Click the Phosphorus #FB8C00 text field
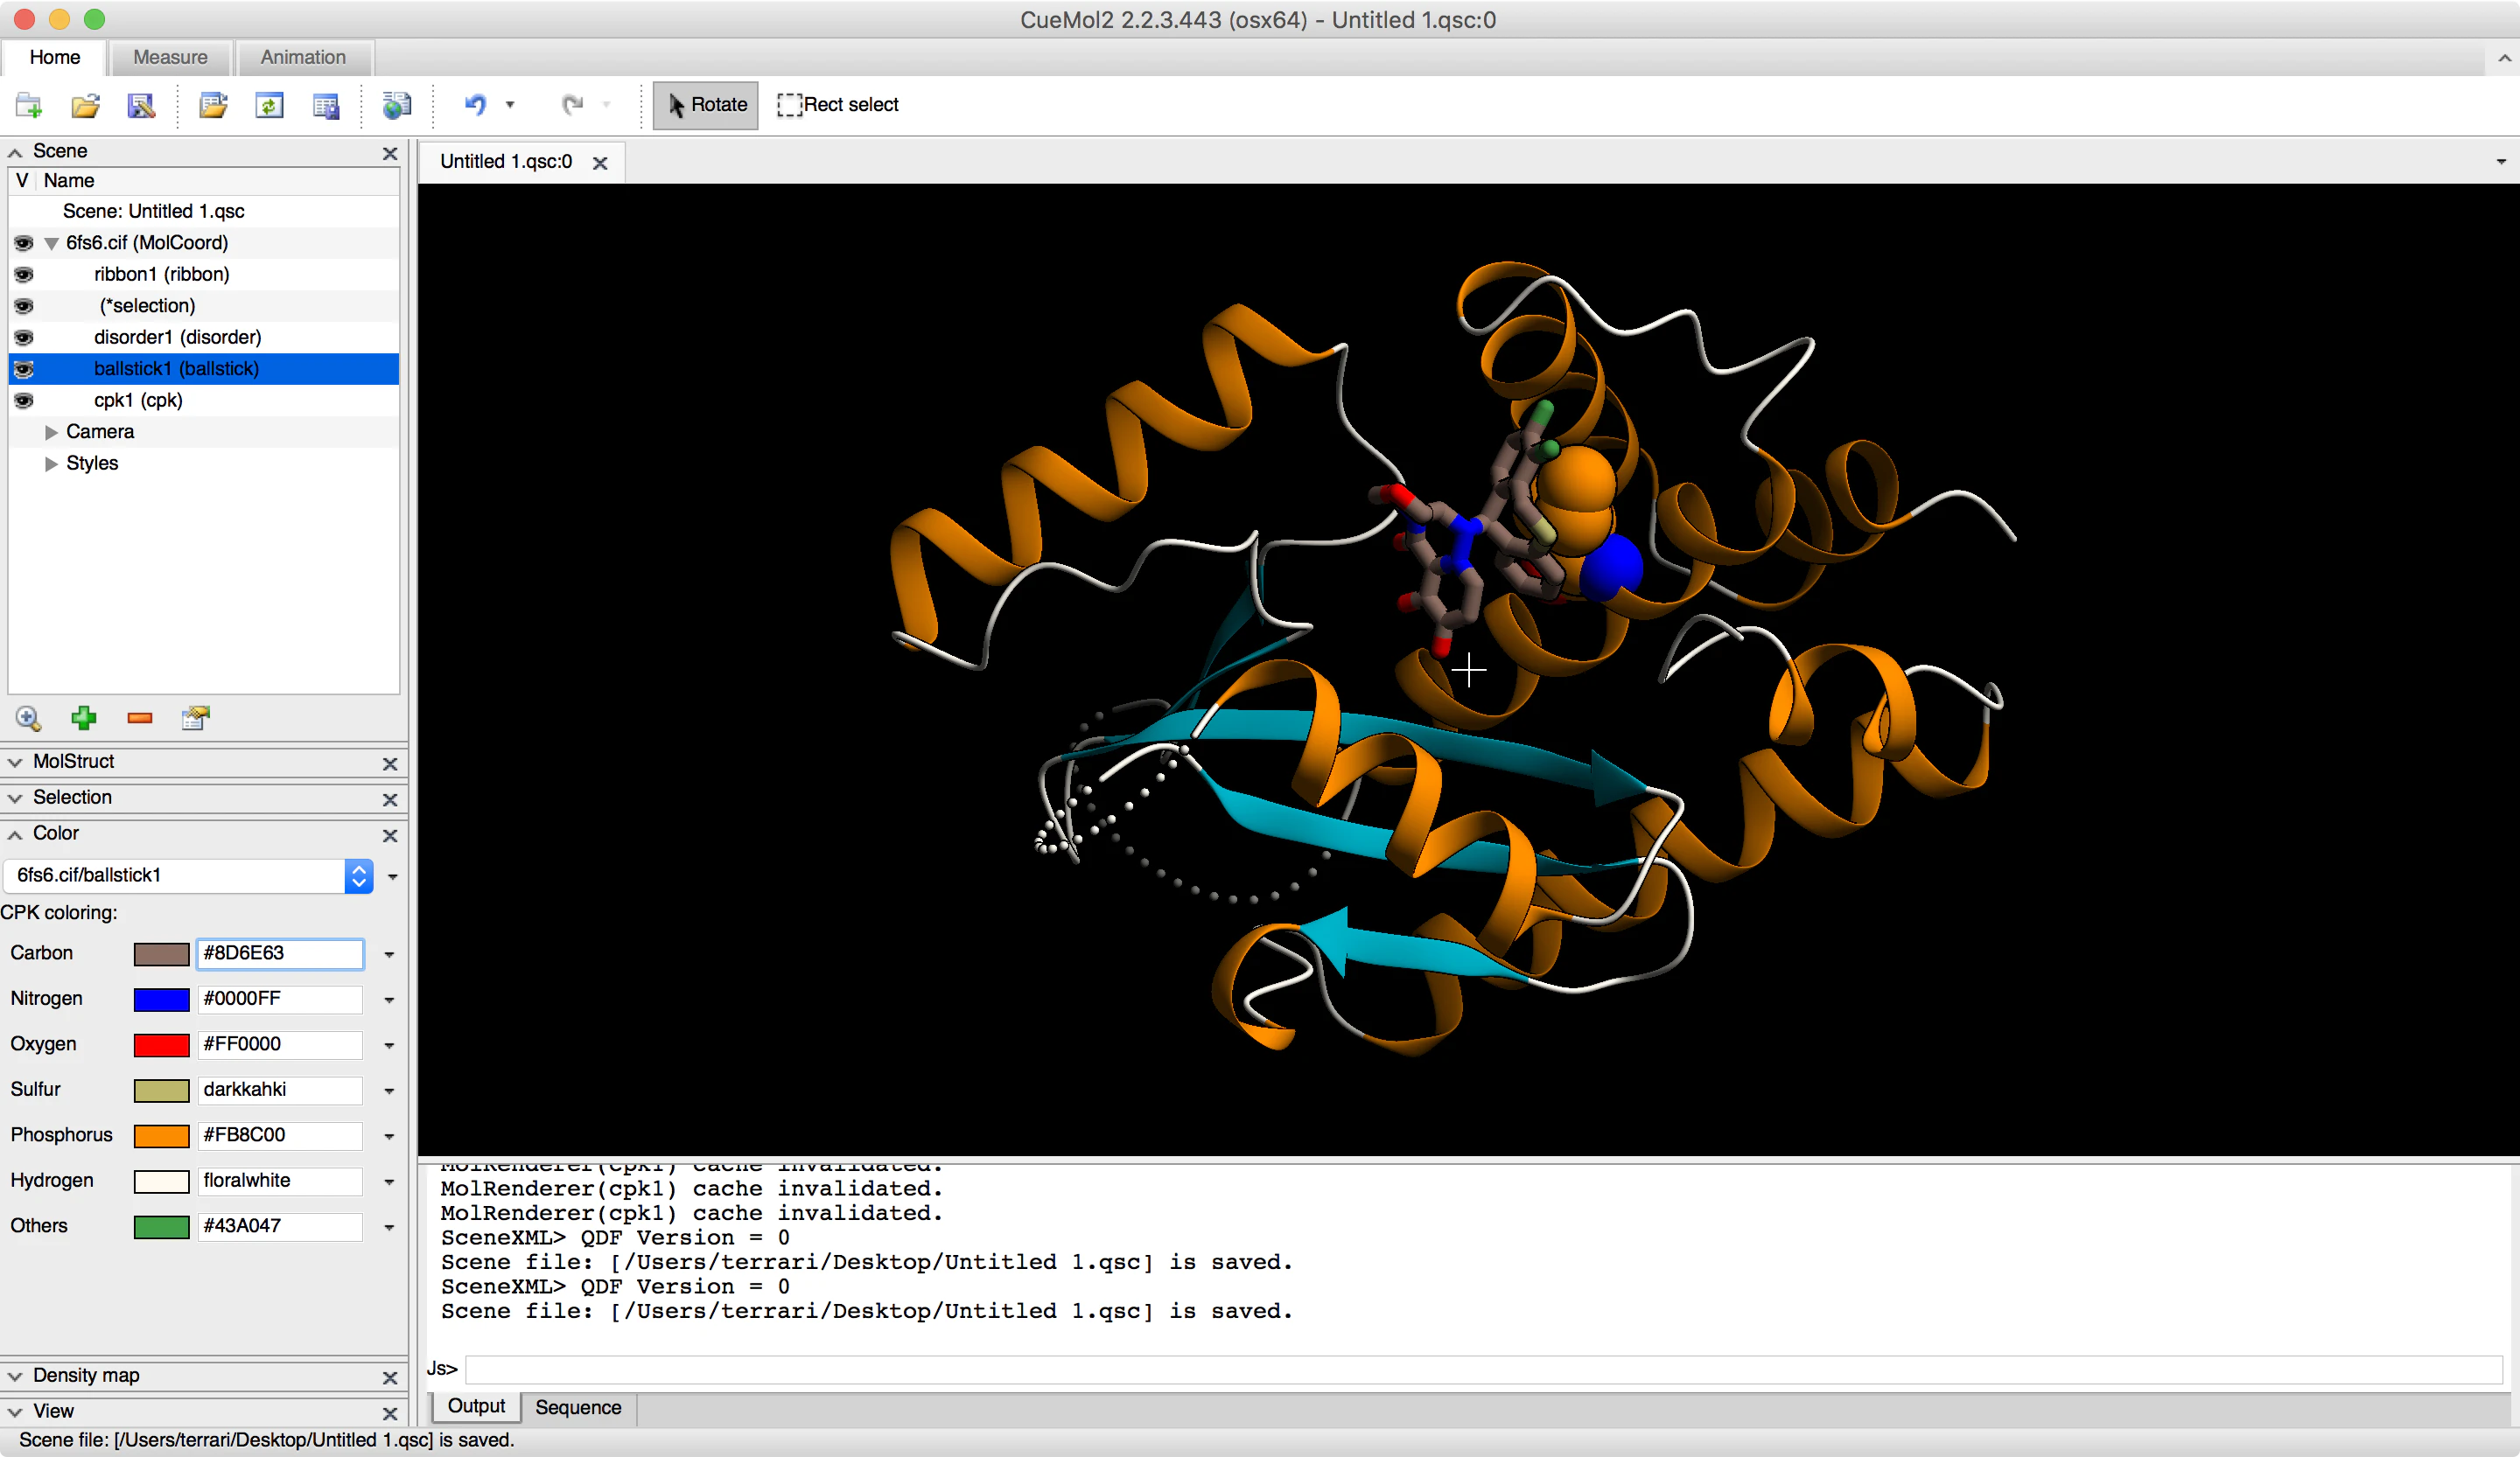The image size is (2520, 1457). pos(280,1135)
